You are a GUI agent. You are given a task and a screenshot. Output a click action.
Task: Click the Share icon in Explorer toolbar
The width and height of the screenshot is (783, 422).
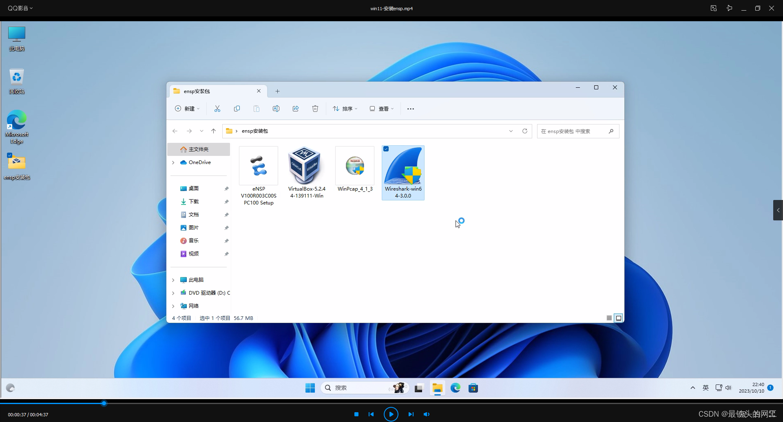(x=296, y=109)
